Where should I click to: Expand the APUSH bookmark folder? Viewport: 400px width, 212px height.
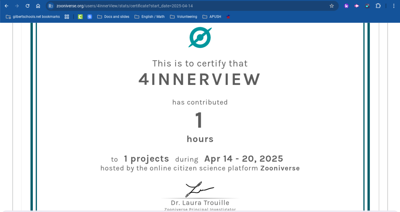tap(212, 17)
